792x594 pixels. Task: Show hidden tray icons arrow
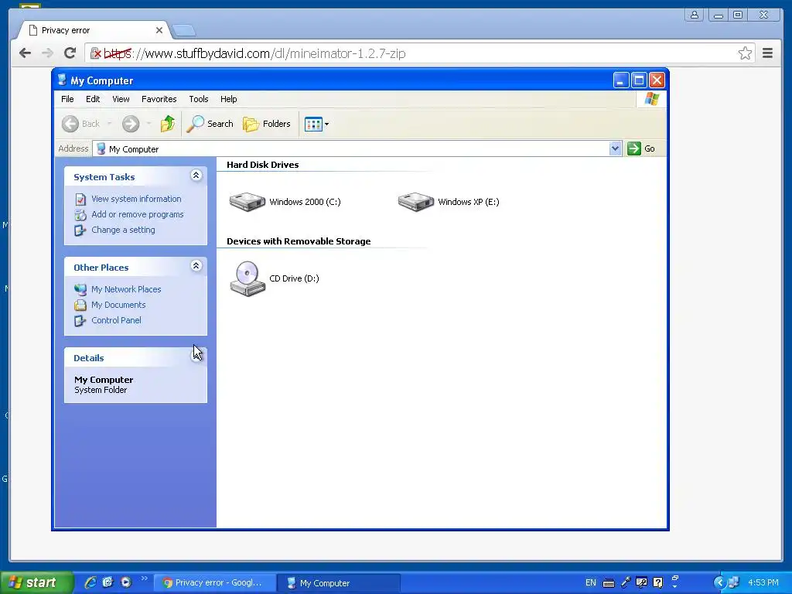click(x=719, y=582)
